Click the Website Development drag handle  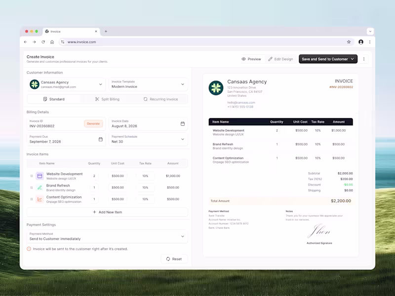pos(32,176)
